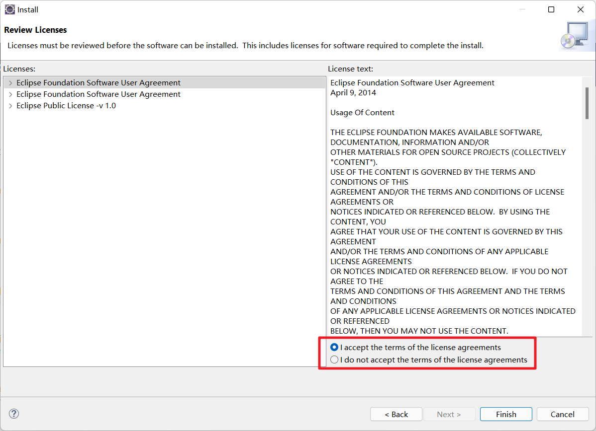Click the Eclipse icon in title bar
This screenshot has height=431, width=596.
point(9,9)
